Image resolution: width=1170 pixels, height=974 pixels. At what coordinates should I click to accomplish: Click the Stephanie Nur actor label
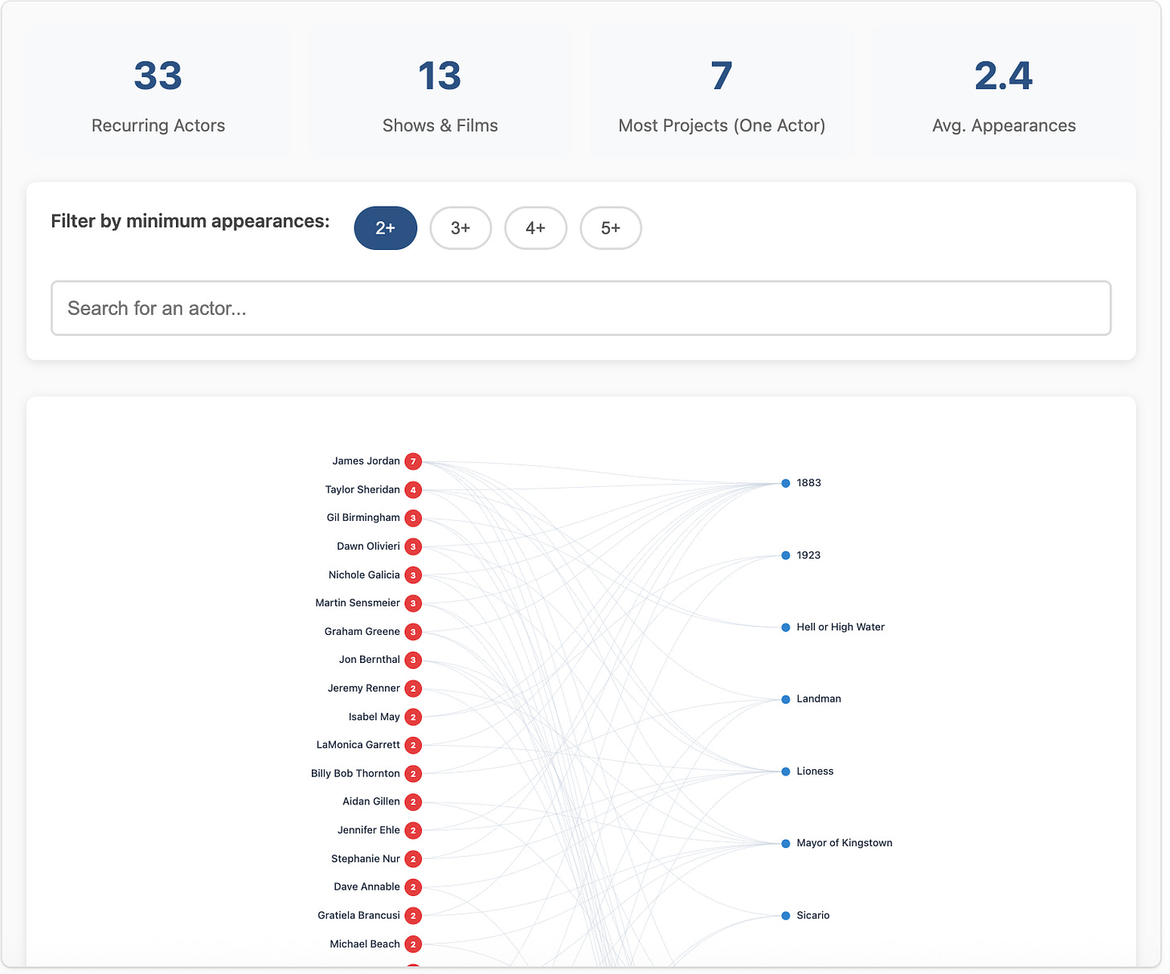click(x=365, y=859)
